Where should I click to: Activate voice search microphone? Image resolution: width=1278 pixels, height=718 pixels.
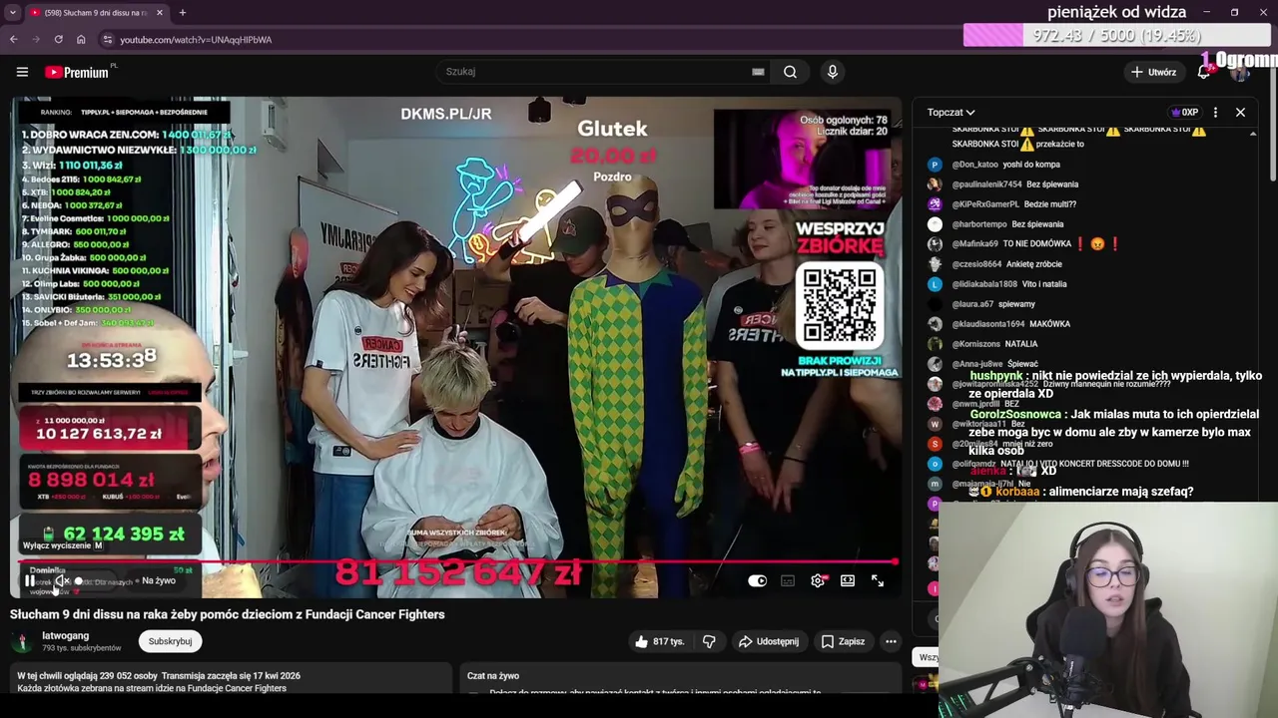(832, 72)
